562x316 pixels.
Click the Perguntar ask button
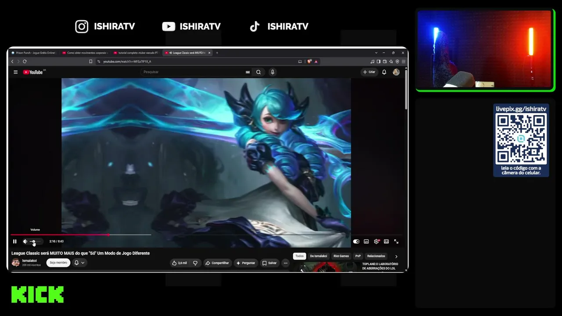pos(245,263)
